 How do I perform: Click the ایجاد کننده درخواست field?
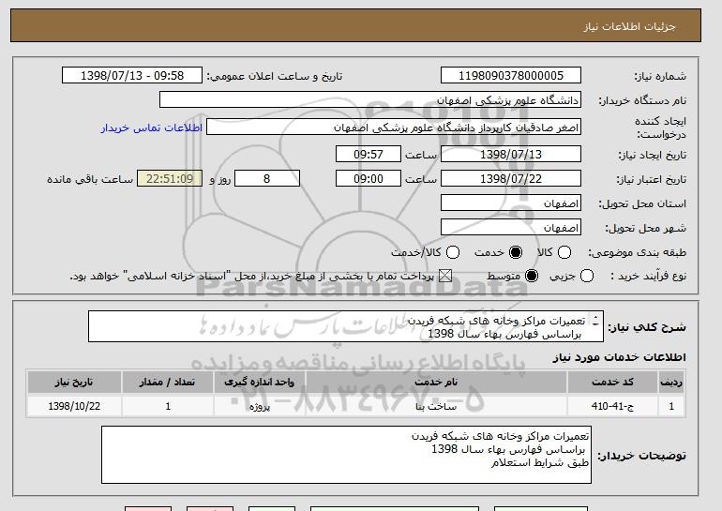point(394,128)
